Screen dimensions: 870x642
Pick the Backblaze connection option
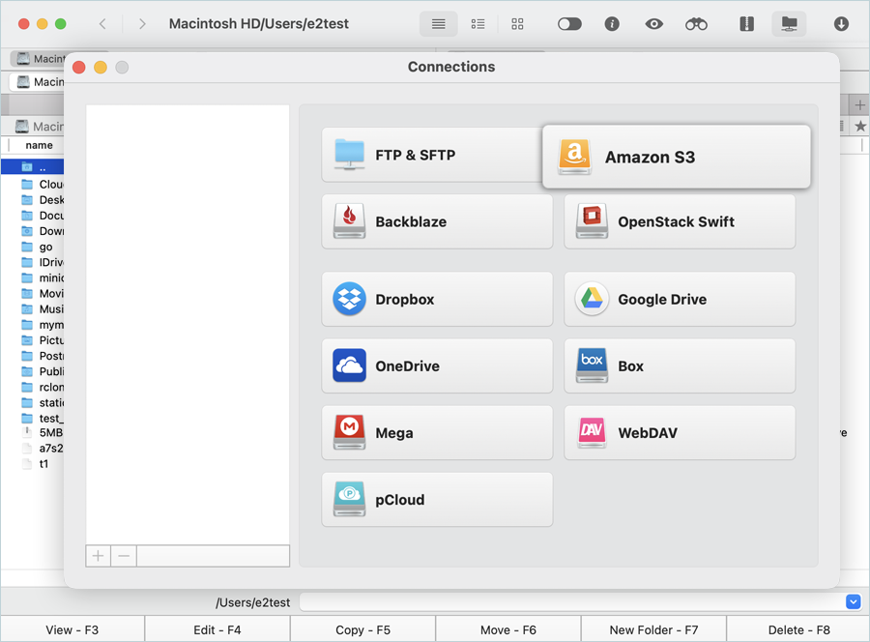coord(437,221)
